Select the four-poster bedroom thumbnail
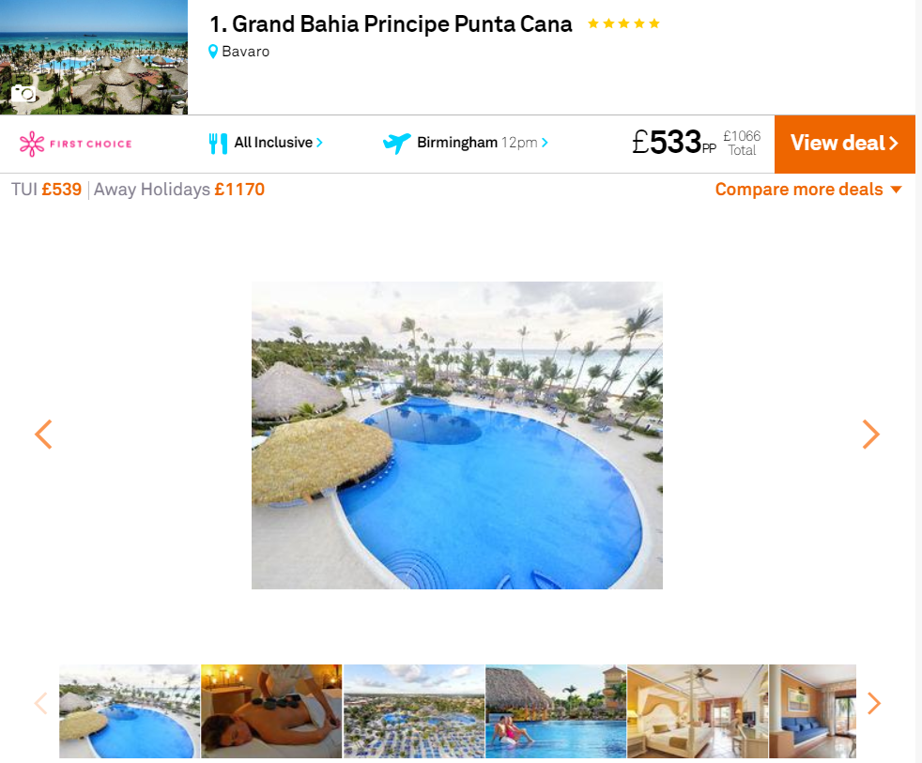Image resolution: width=922 pixels, height=763 pixels. (x=698, y=711)
